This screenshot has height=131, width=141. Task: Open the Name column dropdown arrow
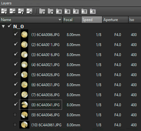[60, 20]
